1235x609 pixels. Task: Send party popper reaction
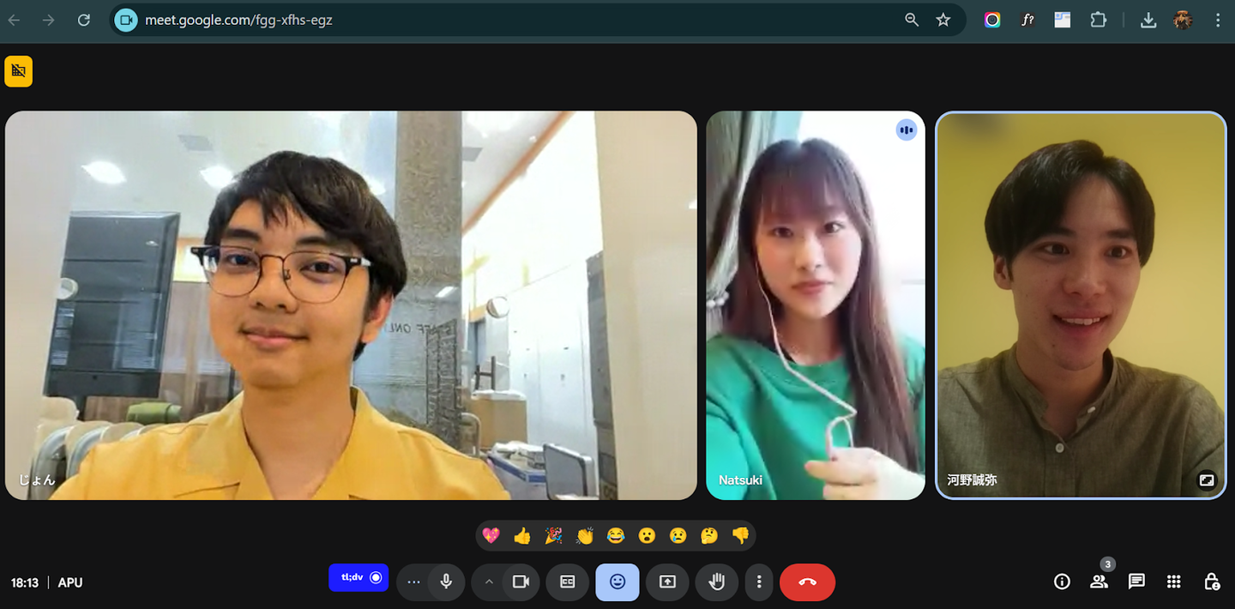[x=553, y=536]
